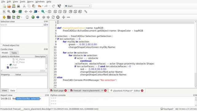Click the Selection view search field
Image resolution: width=197 pixels, height=111 pixels.
[22, 25]
